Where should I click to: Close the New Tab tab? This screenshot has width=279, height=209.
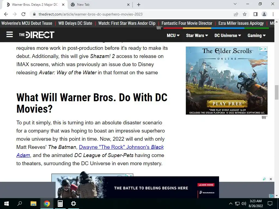point(128,5)
